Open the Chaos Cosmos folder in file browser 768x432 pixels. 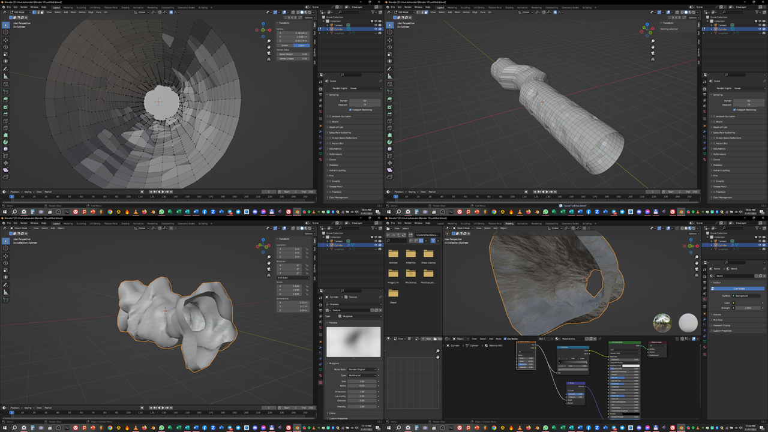[428, 255]
